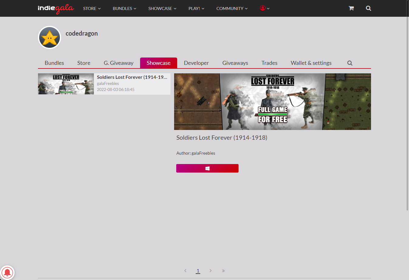This screenshot has width=409, height=280.
Task: Switch to the G. Giveaway tab
Action: (119, 63)
